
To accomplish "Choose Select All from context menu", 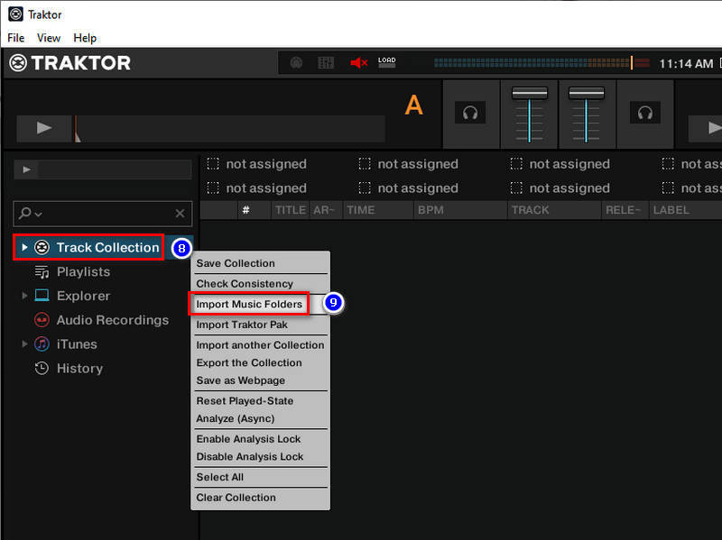I will click(x=260, y=477).
